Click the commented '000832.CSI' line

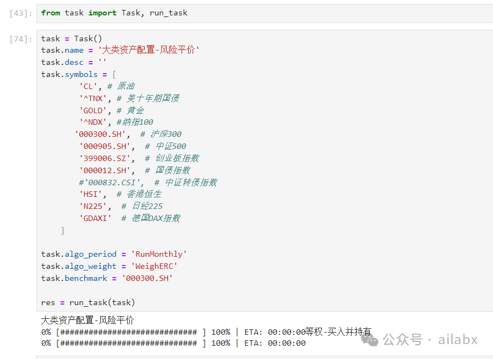click(148, 183)
